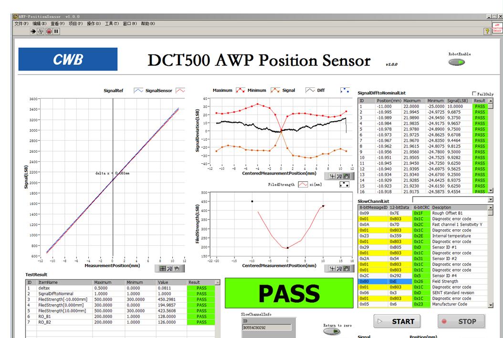Click the START button
The image size is (503, 338).
point(397,321)
